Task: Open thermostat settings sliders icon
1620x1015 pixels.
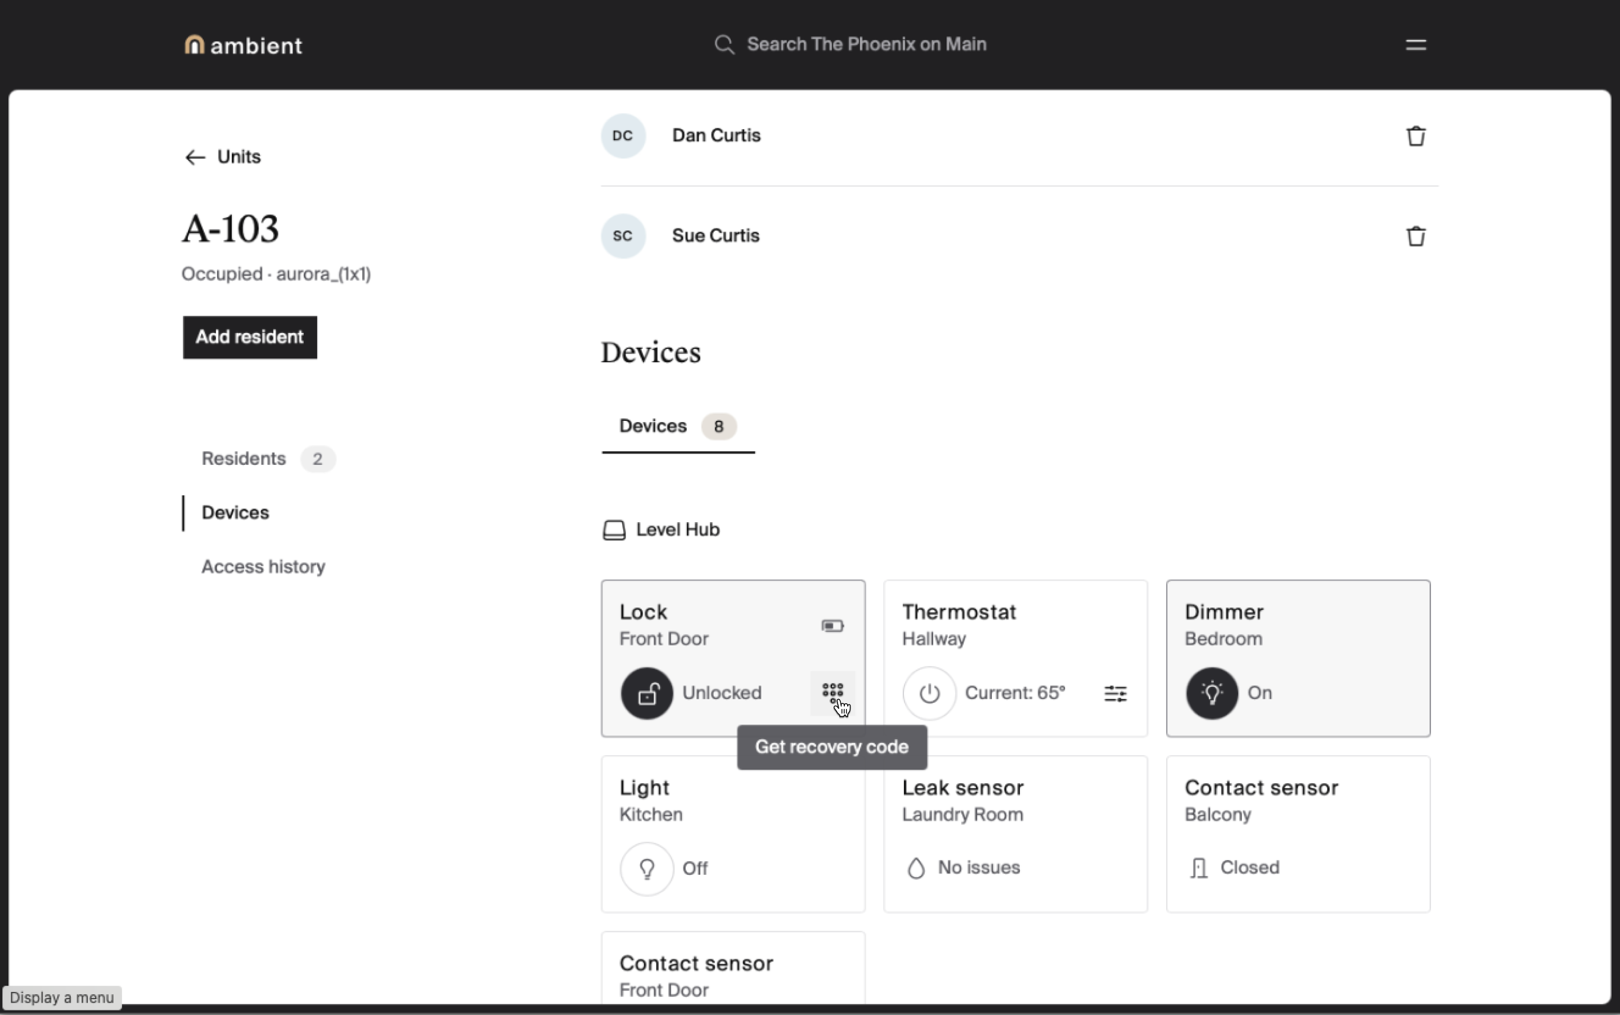Action: click(1115, 693)
